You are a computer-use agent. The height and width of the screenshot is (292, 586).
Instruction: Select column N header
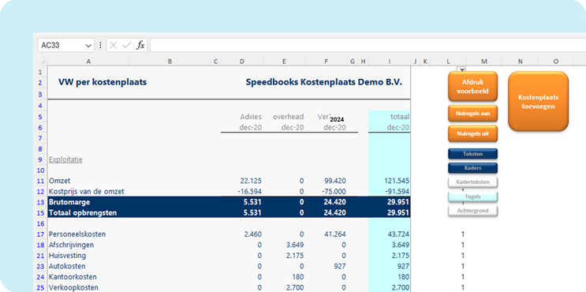click(x=521, y=62)
